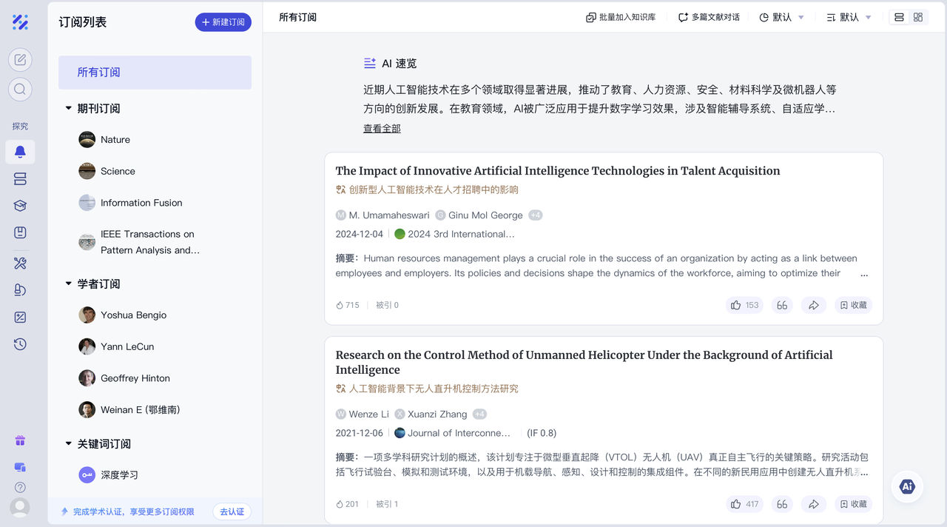Open the new note edit icon
The image size is (947, 527).
(20, 59)
